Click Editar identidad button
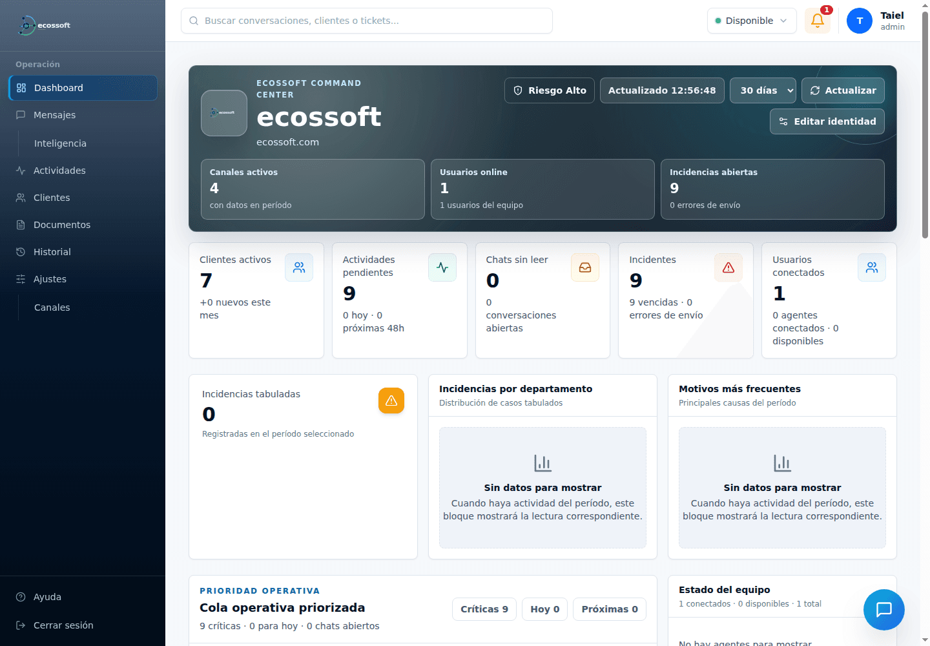Image resolution: width=930 pixels, height=646 pixels. tap(827, 121)
